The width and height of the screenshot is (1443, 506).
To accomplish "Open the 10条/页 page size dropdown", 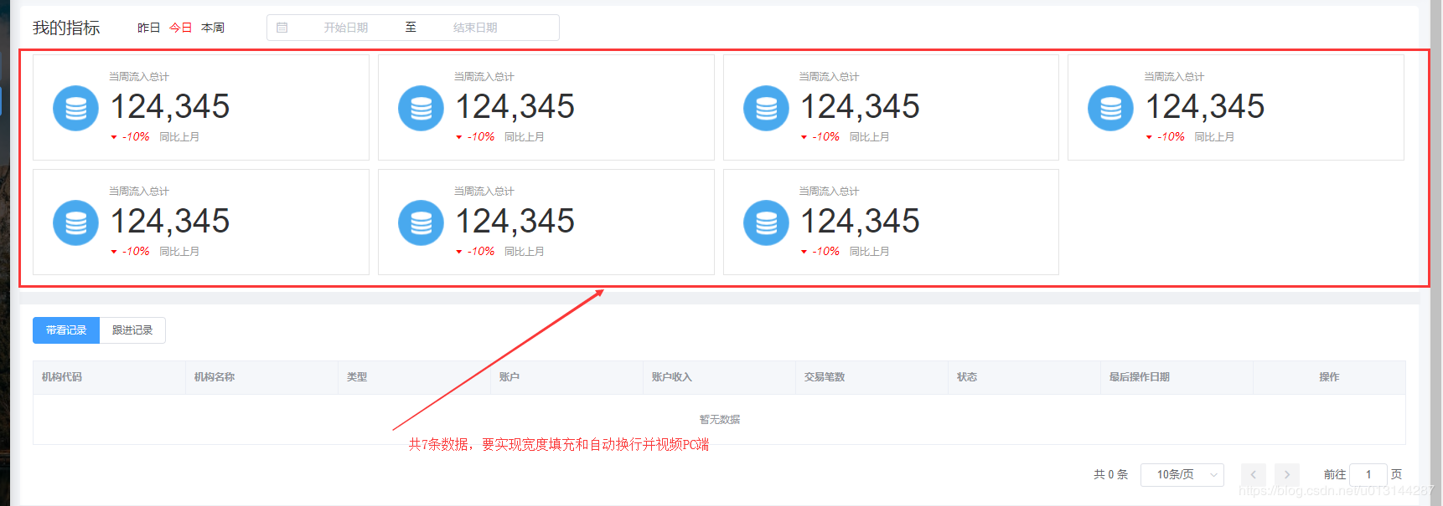I will (1182, 474).
